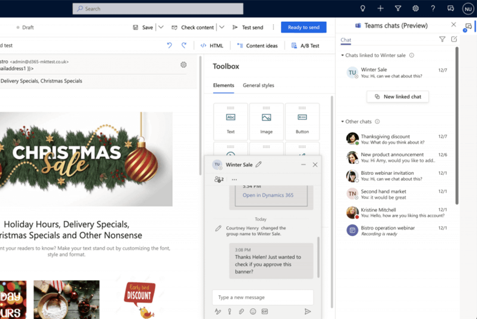Collapse the Other chats section
Screen dimensions: 477x319
343,122
